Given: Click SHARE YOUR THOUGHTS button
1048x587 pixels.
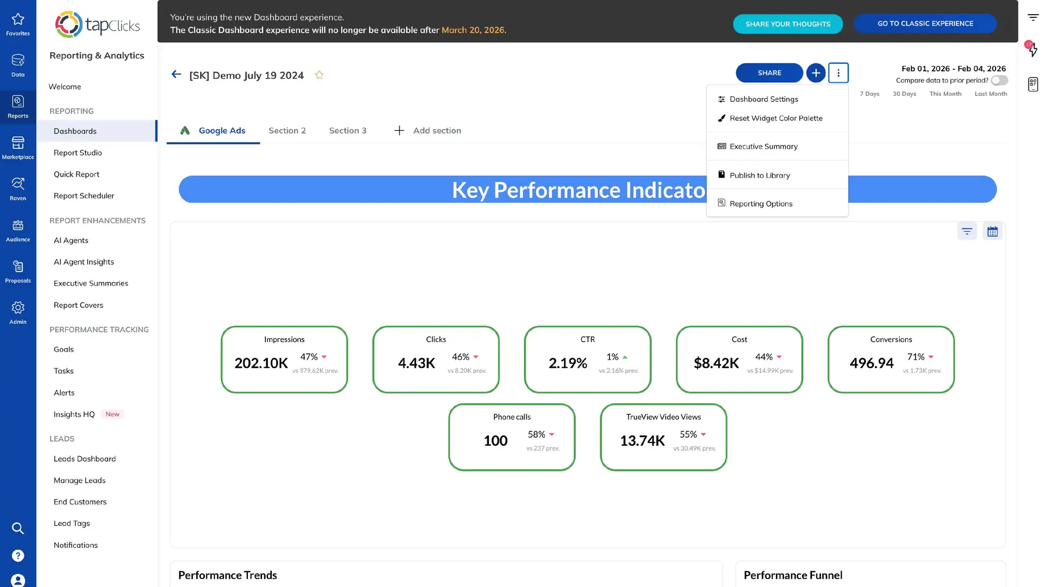Looking at the screenshot, I should pos(788,24).
